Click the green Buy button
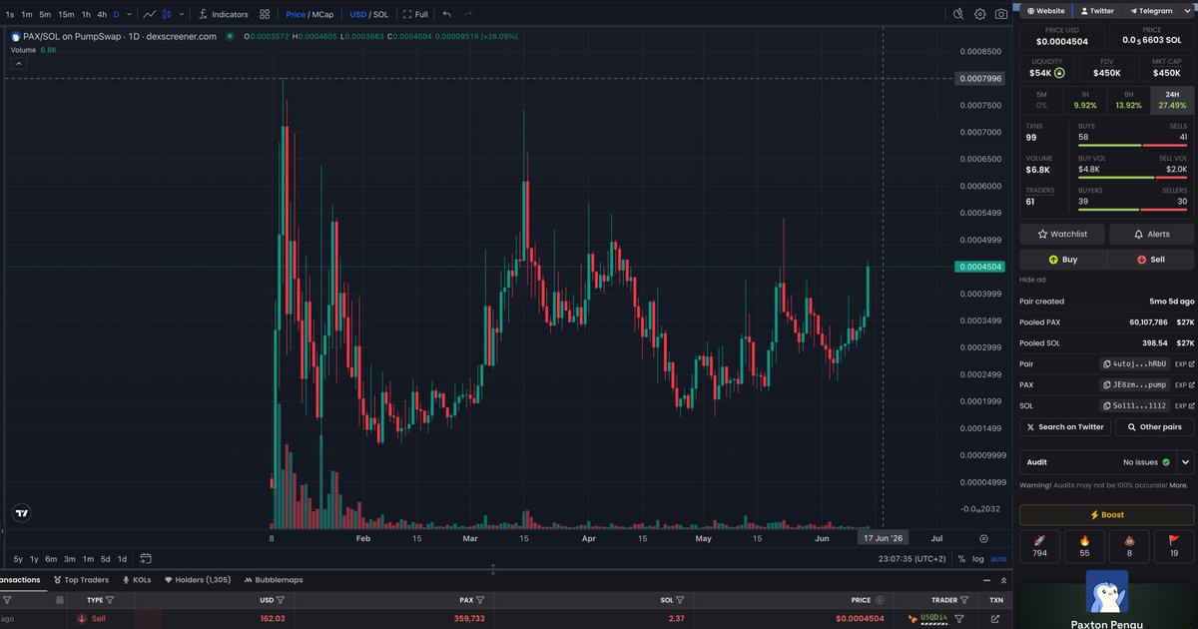1198x629 pixels. point(1063,259)
